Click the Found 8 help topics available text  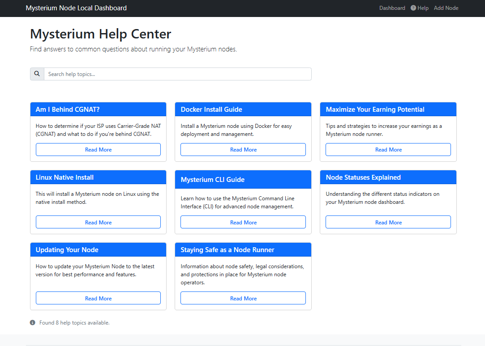click(x=74, y=323)
